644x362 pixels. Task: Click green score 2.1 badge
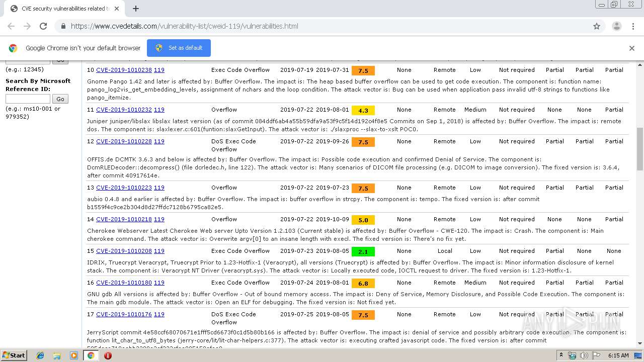coord(363,251)
